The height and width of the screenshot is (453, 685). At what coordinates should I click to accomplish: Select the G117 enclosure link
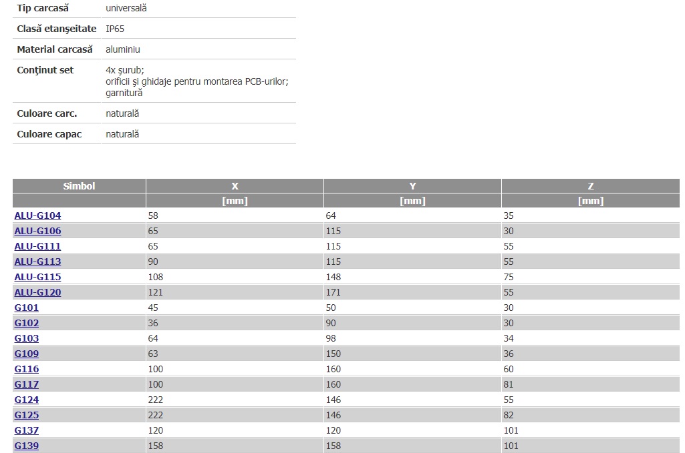click(27, 384)
